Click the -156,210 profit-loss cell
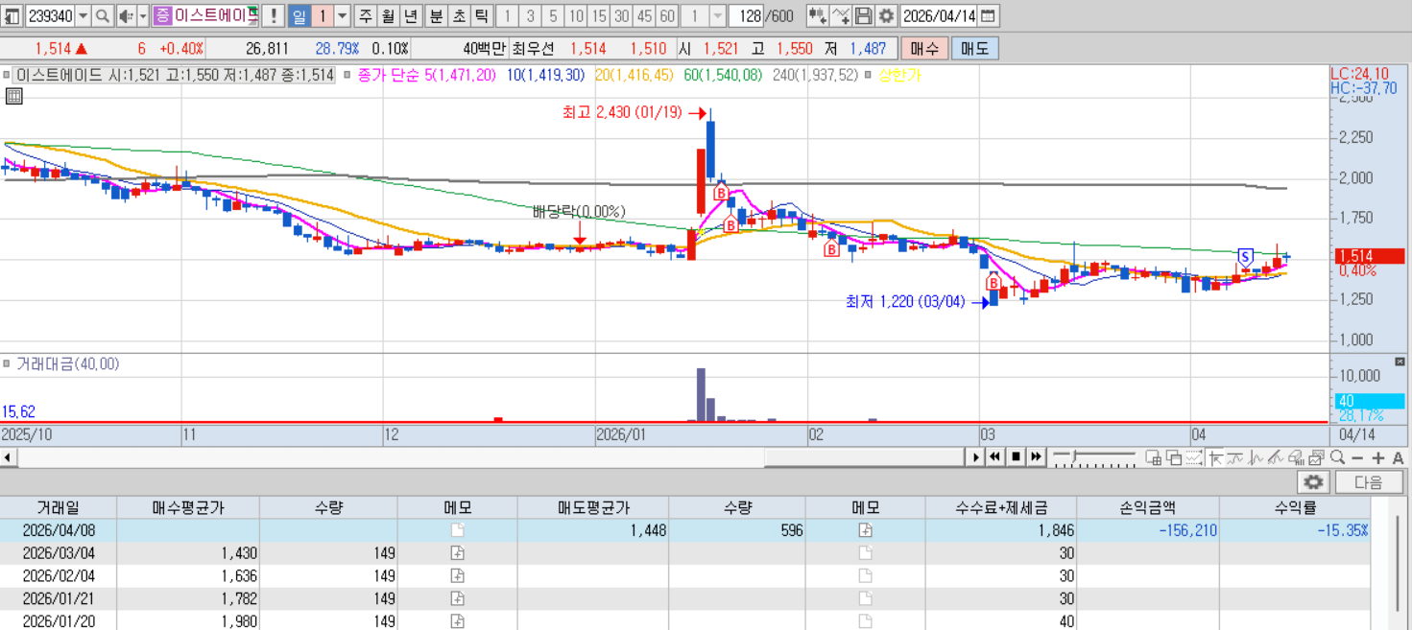 click(x=1148, y=530)
